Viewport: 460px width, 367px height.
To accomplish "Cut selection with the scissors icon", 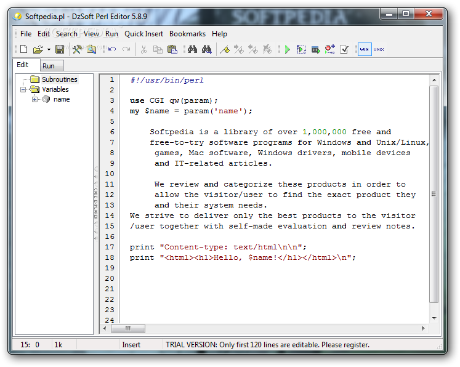I will 143,49.
